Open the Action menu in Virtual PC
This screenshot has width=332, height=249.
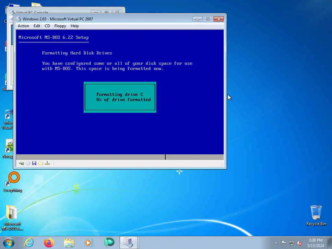(x=23, y=26)
